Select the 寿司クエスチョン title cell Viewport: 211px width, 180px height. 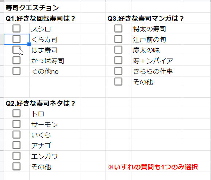(x=32, y=8)
